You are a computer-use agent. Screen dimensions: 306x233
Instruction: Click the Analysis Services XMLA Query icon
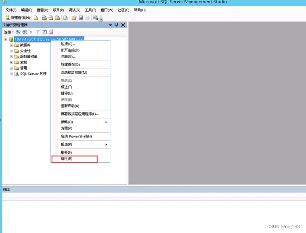pos(58,18)
